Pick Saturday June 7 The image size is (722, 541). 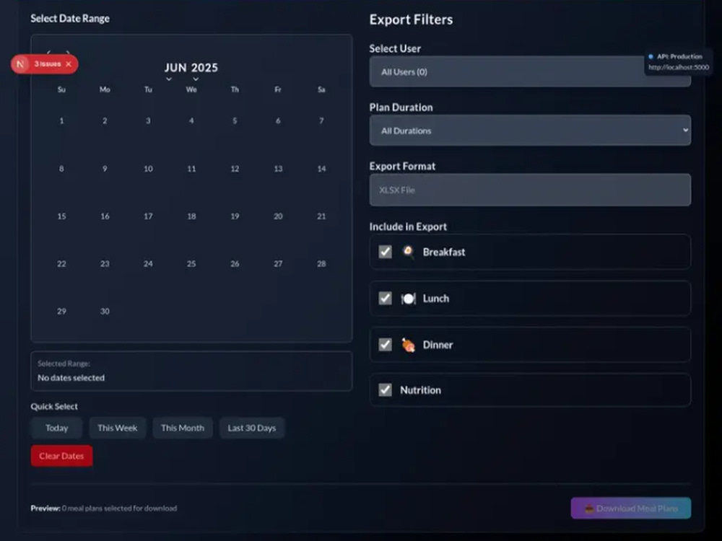[321, 121]
